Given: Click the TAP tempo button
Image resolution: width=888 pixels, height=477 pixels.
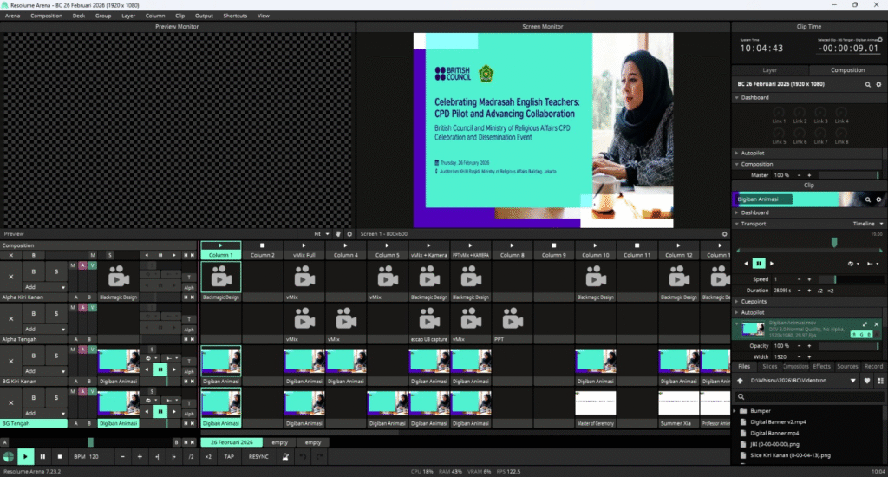Looking at the screenshot, I should pyautogui.click(x=229, y=456).
